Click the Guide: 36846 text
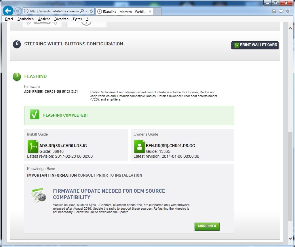The image size is (295, 247). point(51,151)
